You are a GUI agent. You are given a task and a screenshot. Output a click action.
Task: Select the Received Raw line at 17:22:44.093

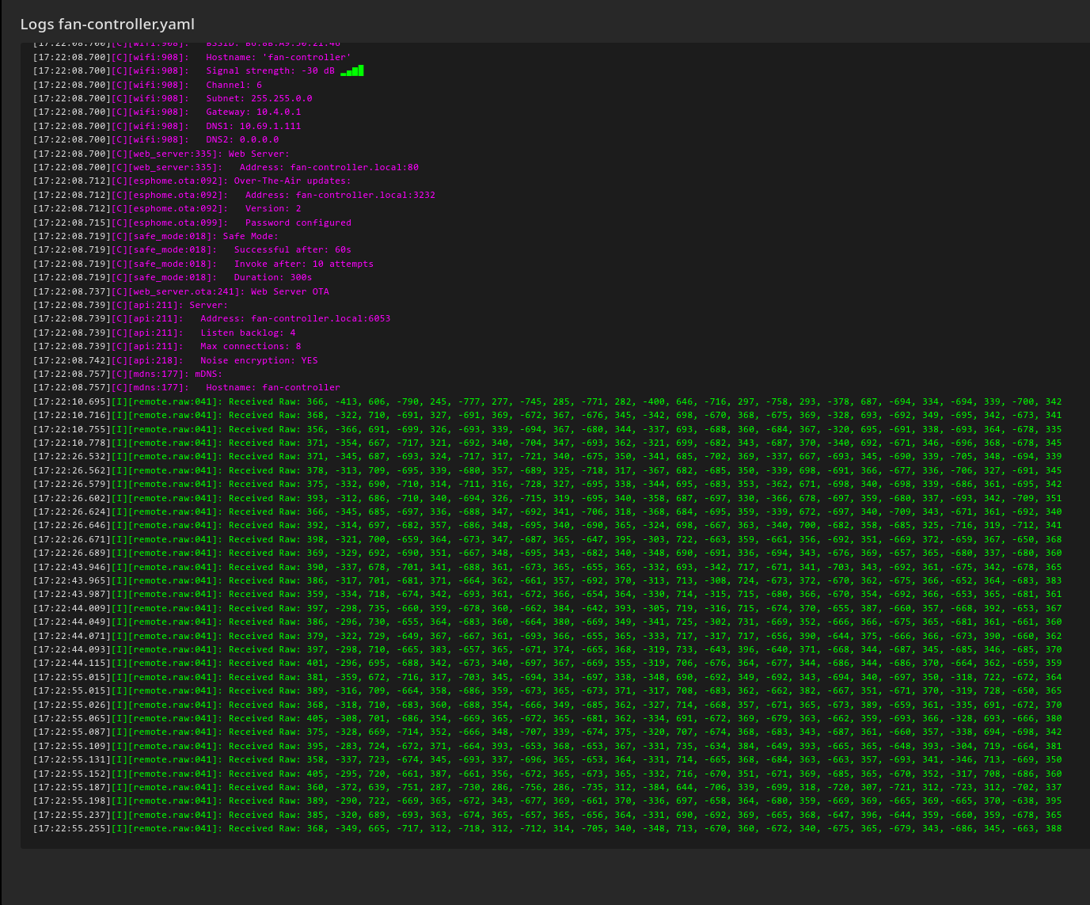[548, 649]
